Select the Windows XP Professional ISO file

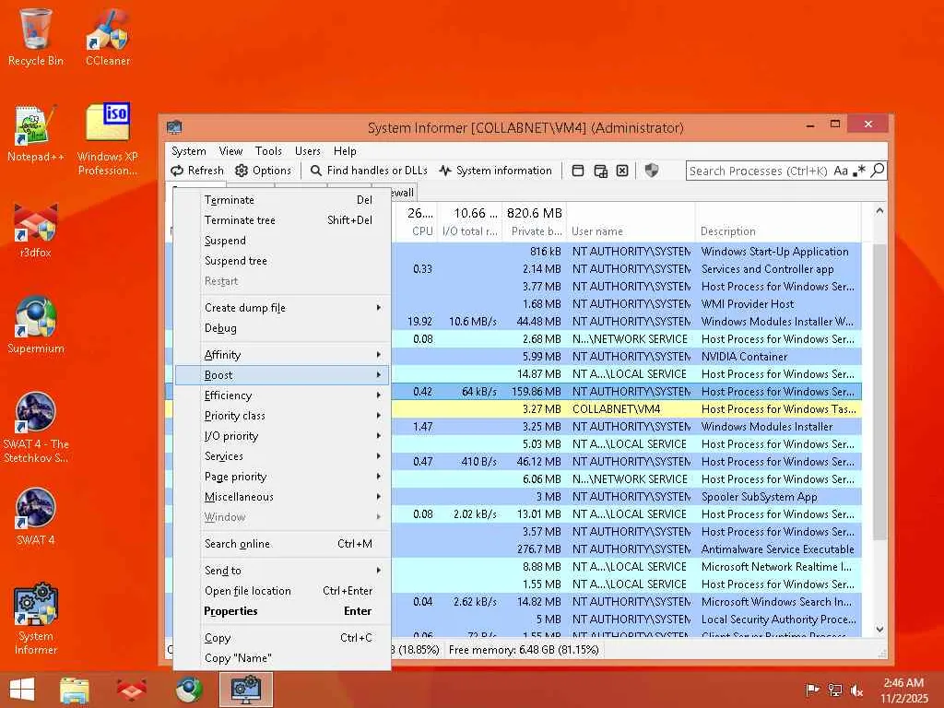coord(108,140)
